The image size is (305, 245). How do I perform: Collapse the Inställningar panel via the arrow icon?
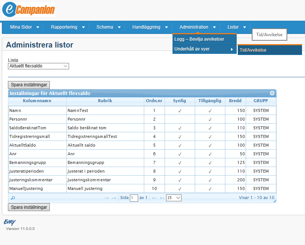point(272,93)
